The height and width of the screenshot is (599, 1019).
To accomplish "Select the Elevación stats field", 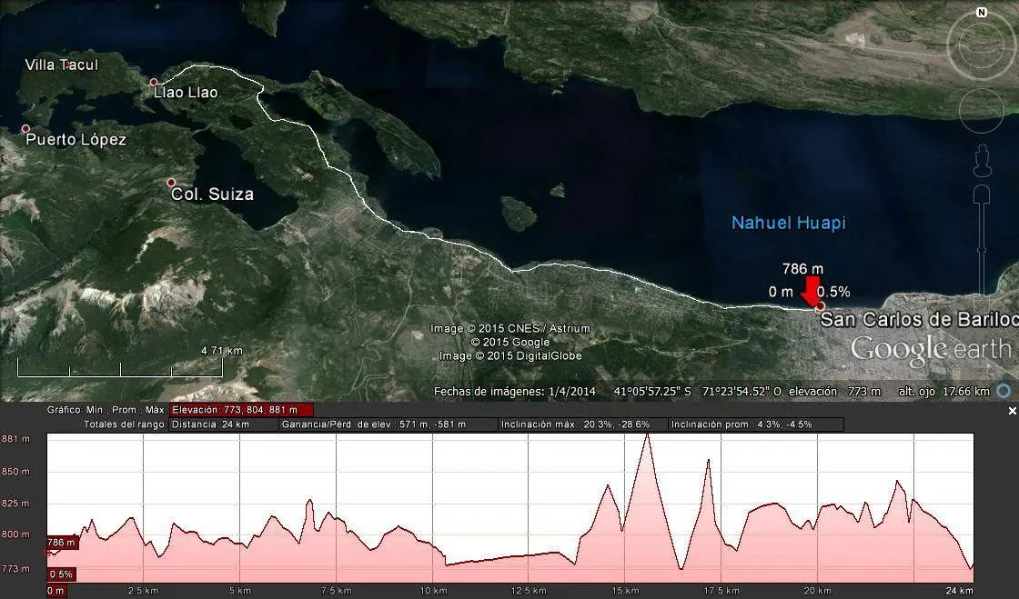I will pyautogui.click(x=241, y=410).
